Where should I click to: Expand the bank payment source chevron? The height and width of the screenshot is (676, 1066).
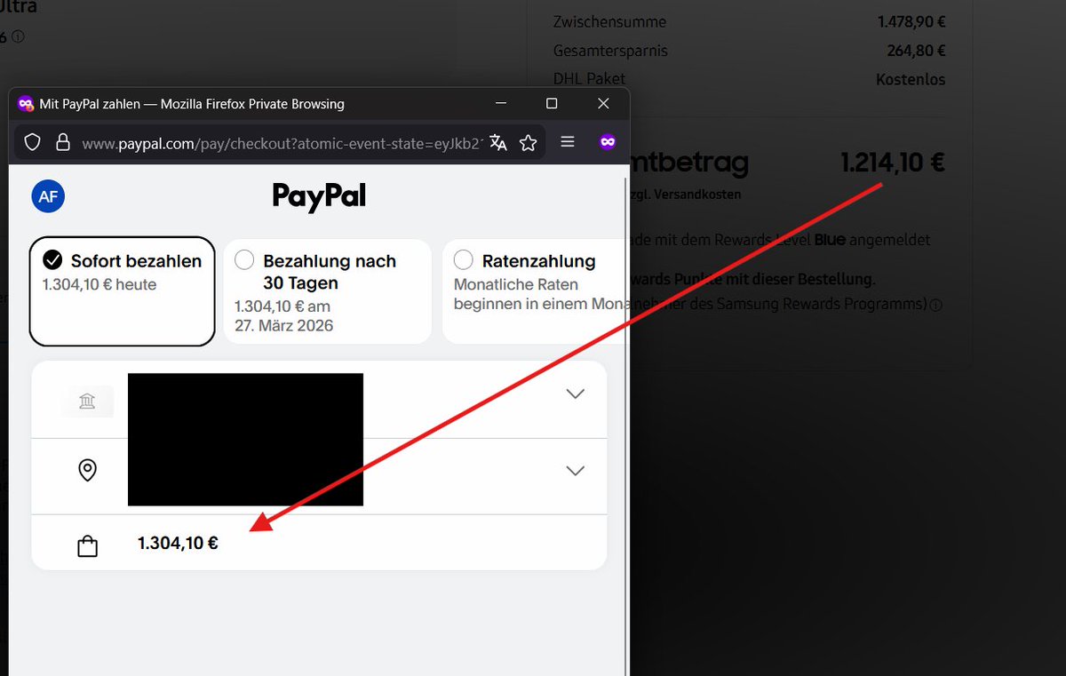tap(576, 394)
